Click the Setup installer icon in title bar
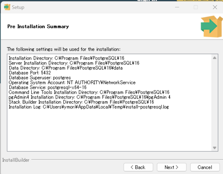 7,7
